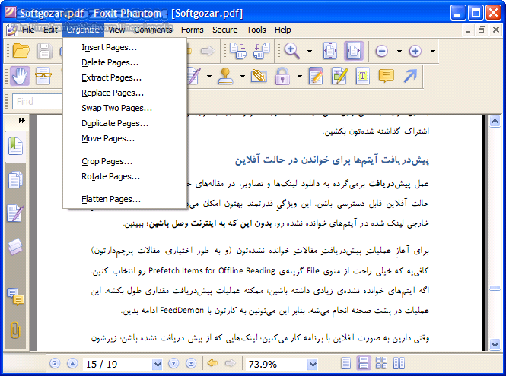Open dropdown arrow beside Stamp tool
The image size is (506, 376).
tap(243, 77)
